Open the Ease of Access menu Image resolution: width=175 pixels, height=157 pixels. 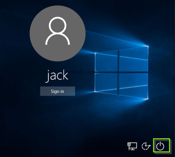(146, 146)
